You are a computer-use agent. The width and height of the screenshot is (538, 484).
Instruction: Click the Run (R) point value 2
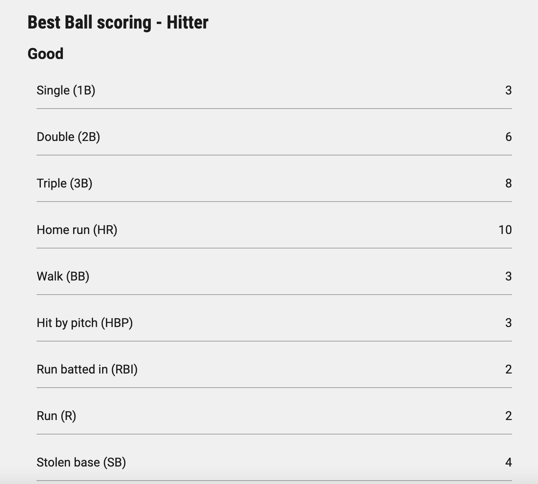click(508, 416)
